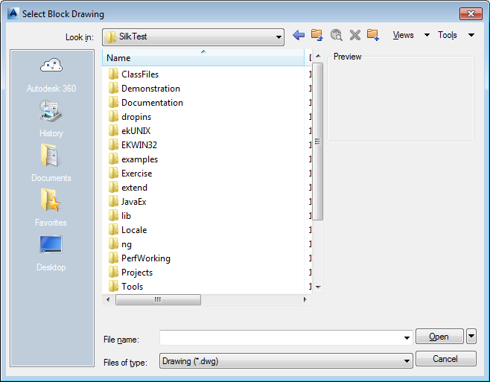This screenshot has height=382, width=490.
Task: Select the ng folder
Action: click(x=121, y=244)
